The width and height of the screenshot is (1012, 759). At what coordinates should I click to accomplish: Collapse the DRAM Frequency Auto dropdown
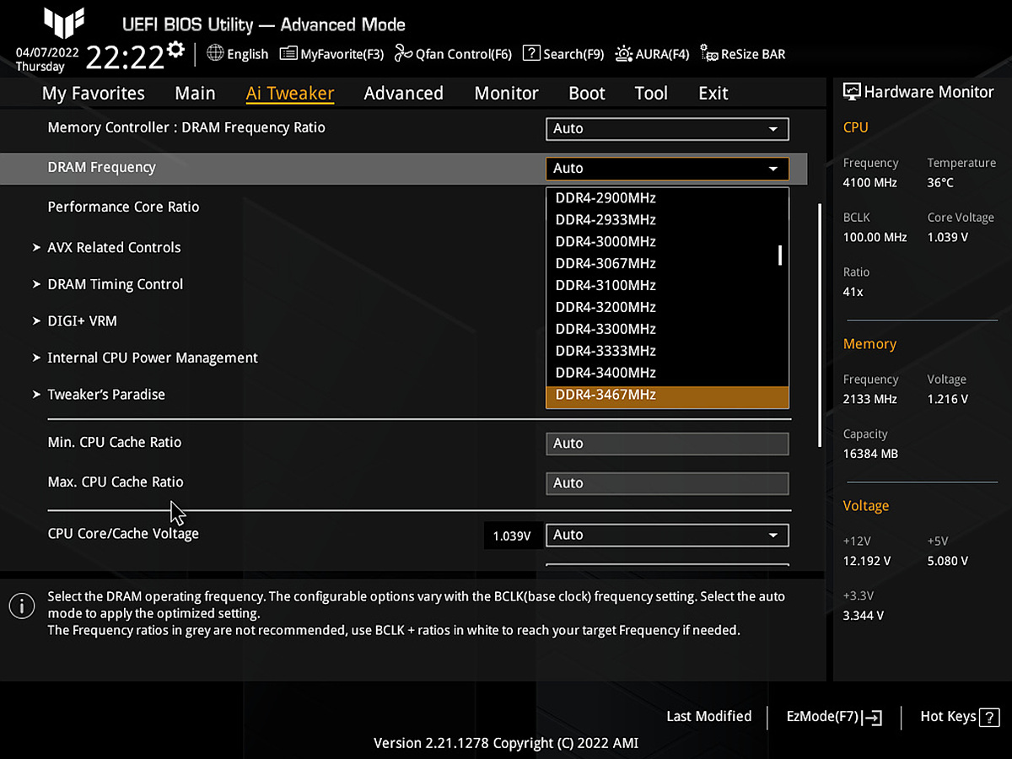tap(667, 169)
